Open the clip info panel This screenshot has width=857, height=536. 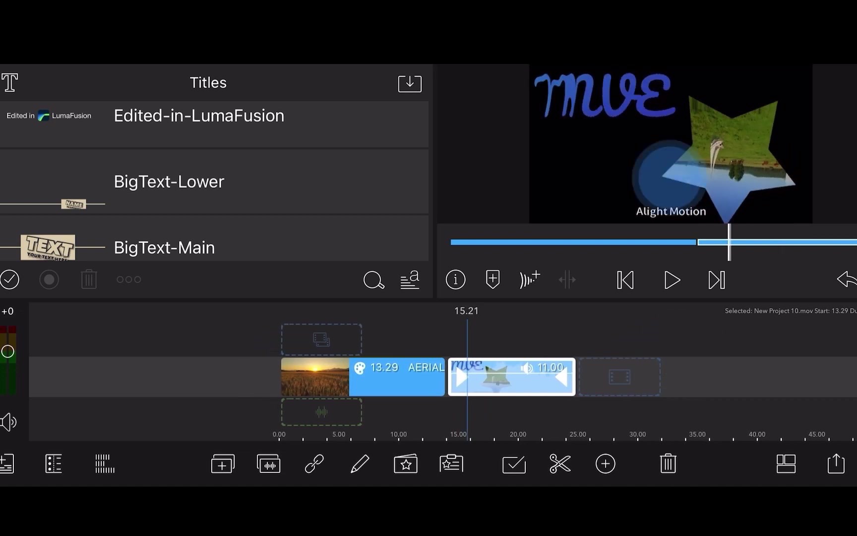point(455,279)
